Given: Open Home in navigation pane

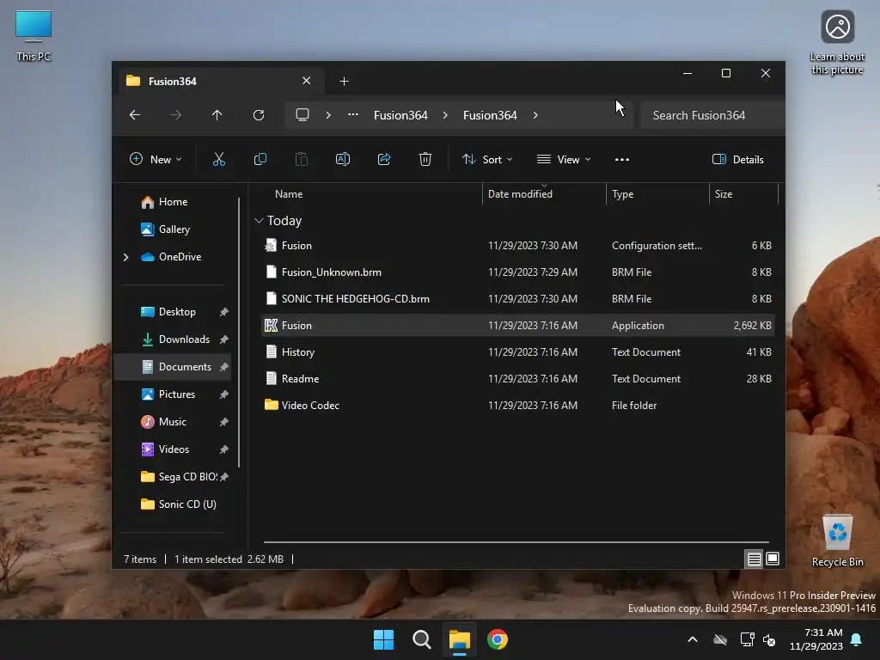Looking at the screenshot, I should (173, 202).
